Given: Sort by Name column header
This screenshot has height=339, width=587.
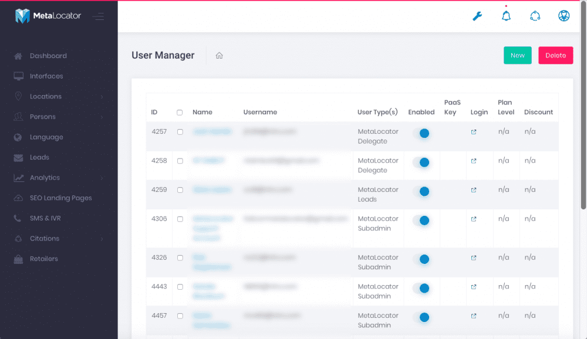Looking at the screenshot, I should coord(202,112).
